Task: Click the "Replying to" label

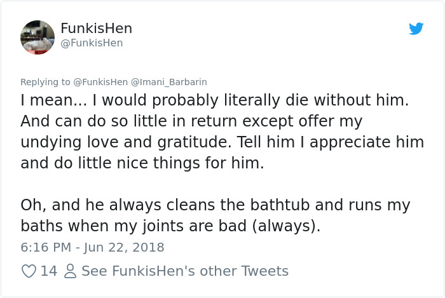Action: pos(45,82)
